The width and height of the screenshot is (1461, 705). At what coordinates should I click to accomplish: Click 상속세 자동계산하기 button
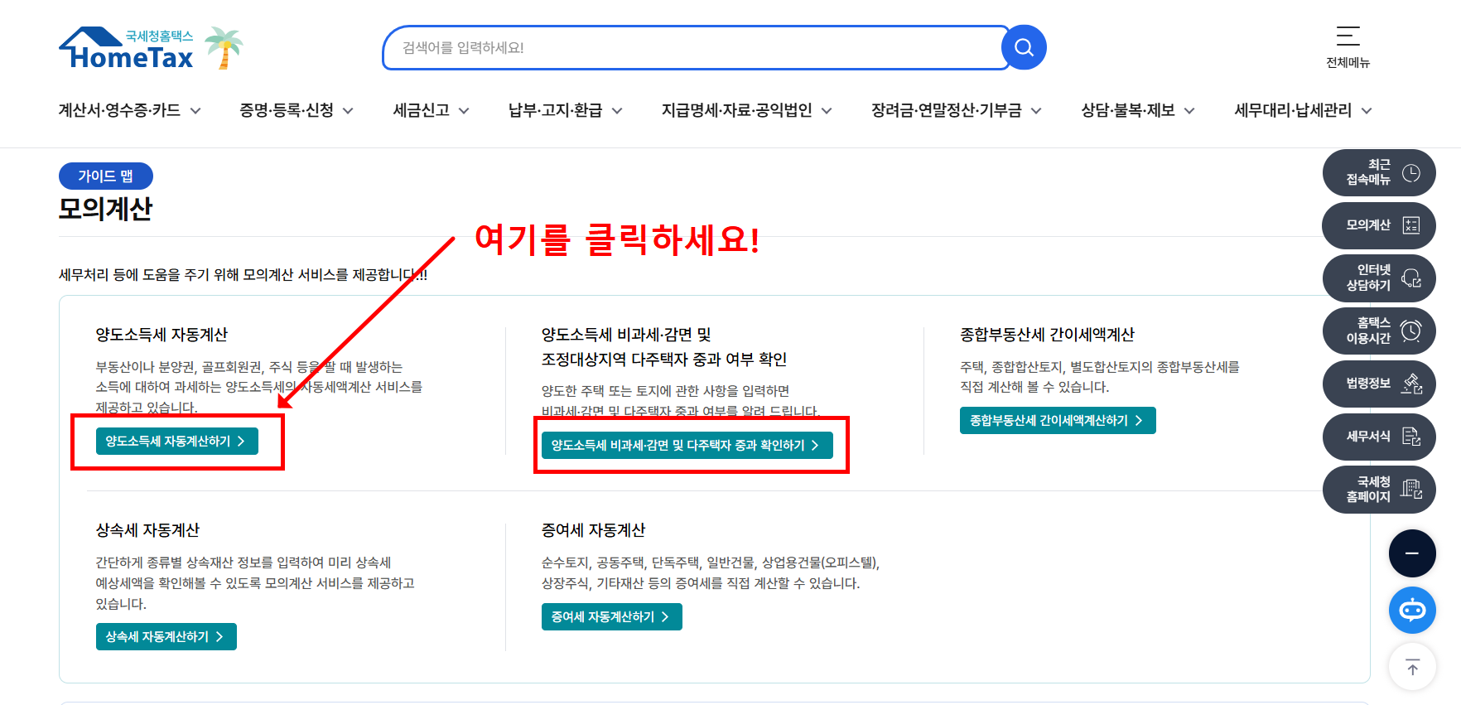coord(166,637)
